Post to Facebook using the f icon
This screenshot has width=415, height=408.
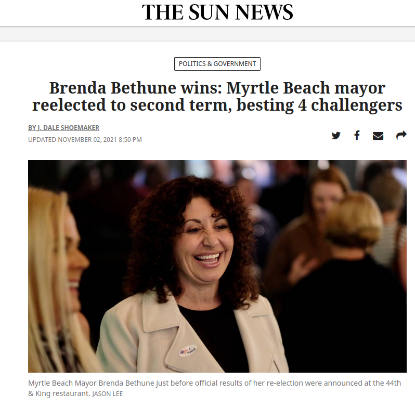point(357,135)
